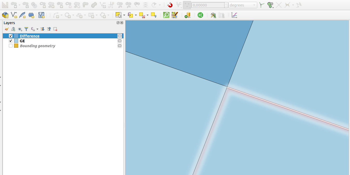
Task: Click the database with green gear icon
Action: [x=187, y=15]
